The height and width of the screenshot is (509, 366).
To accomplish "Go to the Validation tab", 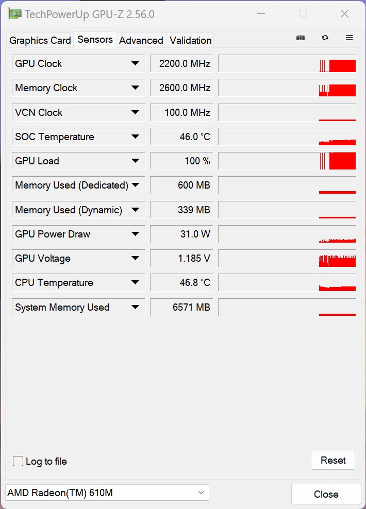I will pyautogui.click(x=191, y=40).
